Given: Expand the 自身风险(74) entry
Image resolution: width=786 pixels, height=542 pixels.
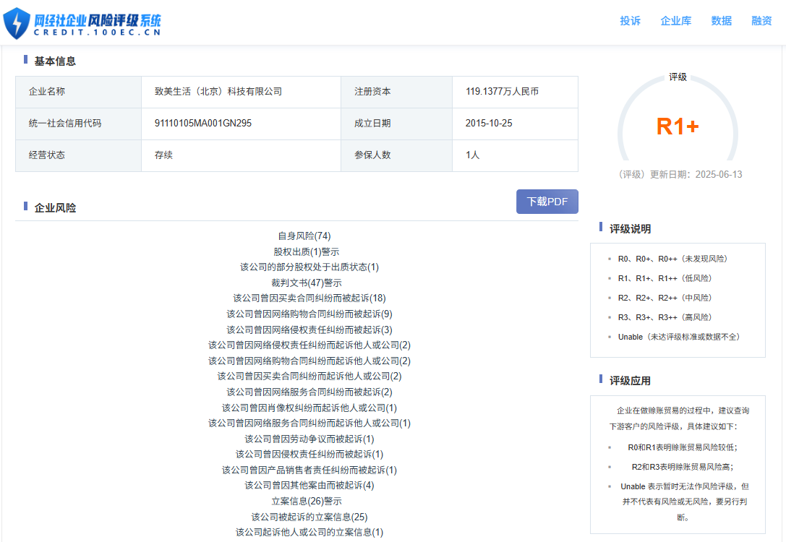Looking at the screenshot, I should coord(304,236).
